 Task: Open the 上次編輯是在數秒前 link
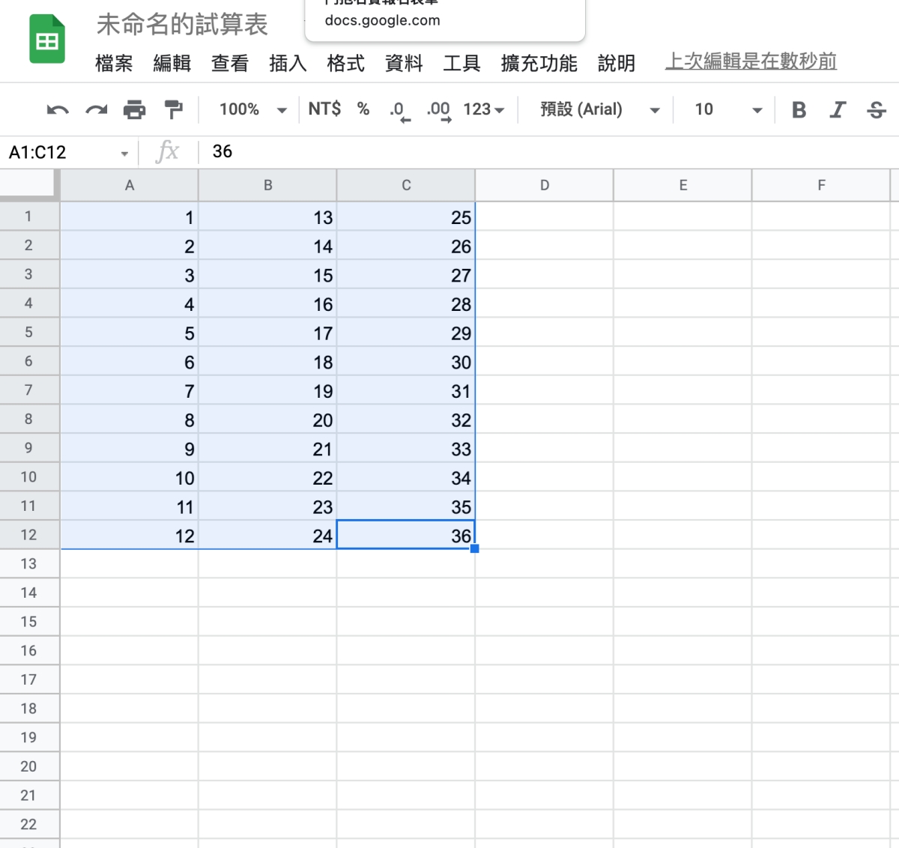tap(751, 61)
